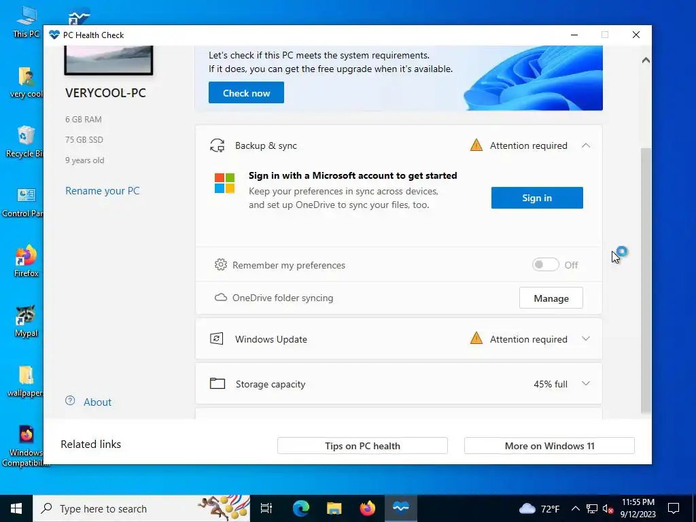Click the scrollbar up arrow

click(x=646, y=60)
